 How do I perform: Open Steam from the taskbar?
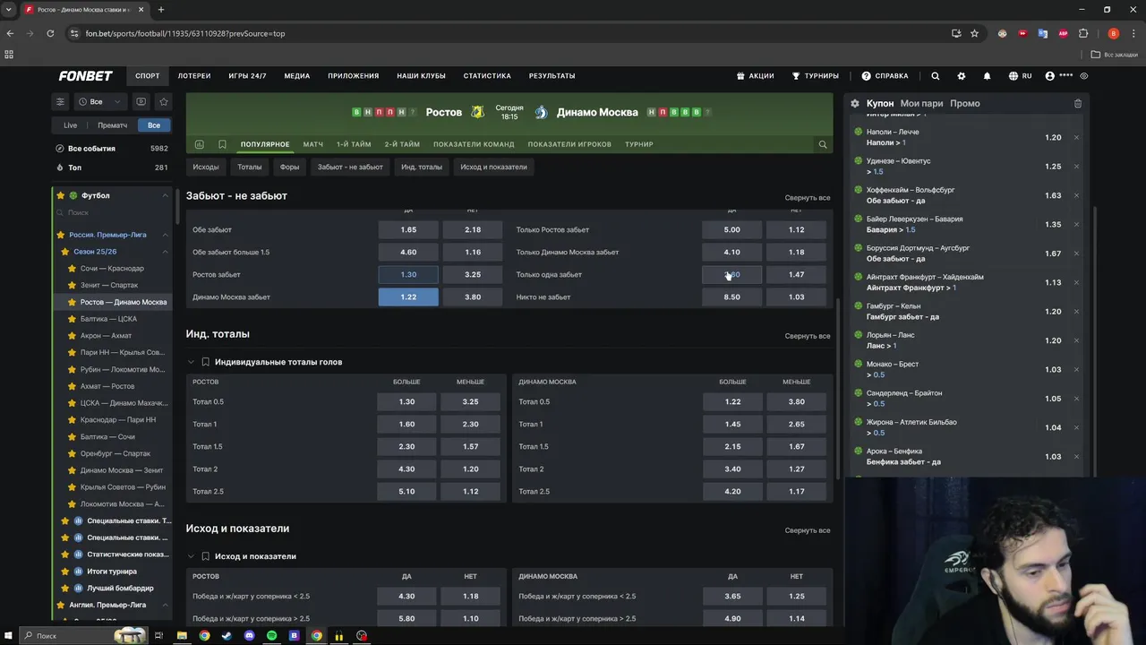tap(227, 636)
